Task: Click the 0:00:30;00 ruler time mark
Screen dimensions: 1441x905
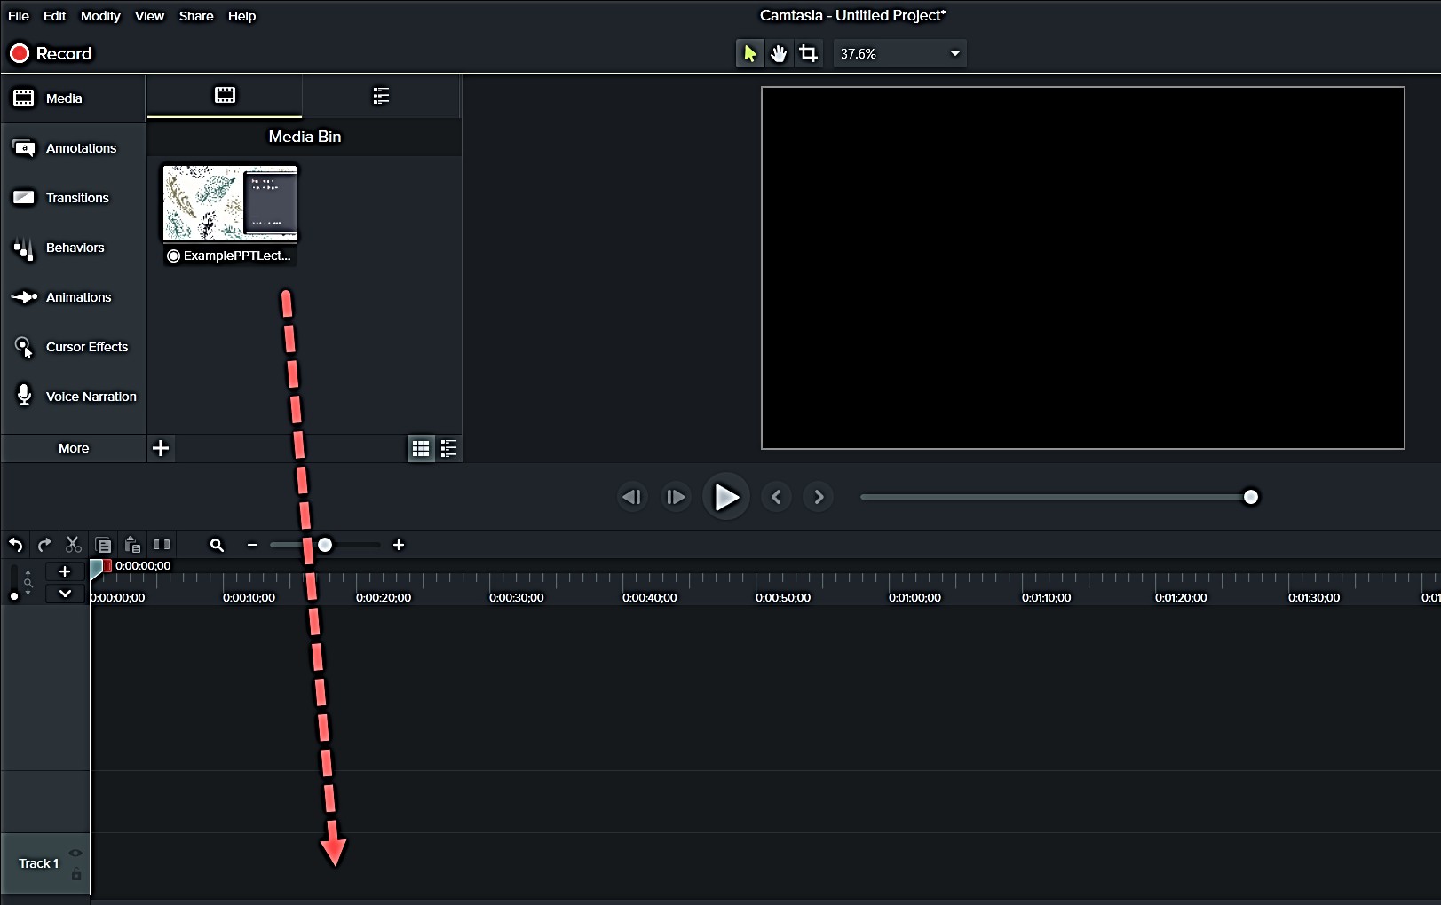Action: coord(517,597)
